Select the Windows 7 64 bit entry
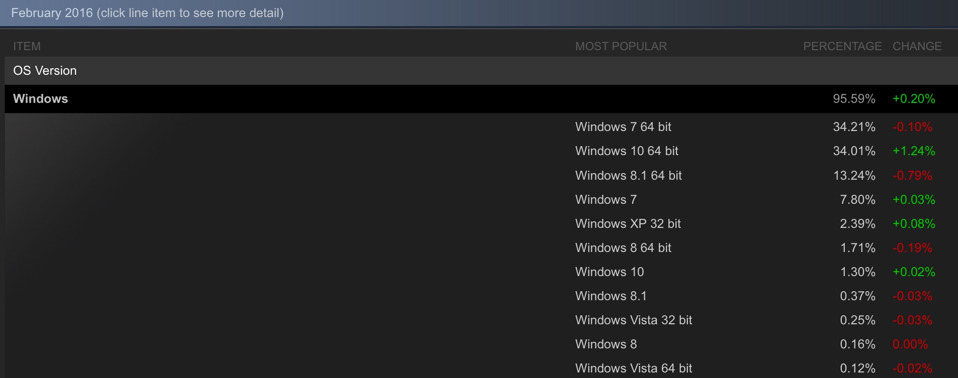 point(623,127)
